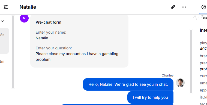207x105 pixels.
Task: Click the gambling problem question text
Action: coord(77,57)
